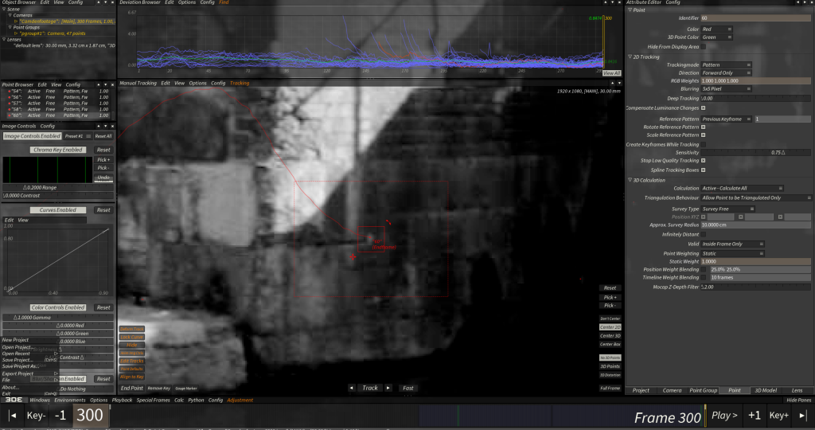Open the Point Weighting dropdown showing Static

pos(733,254)
